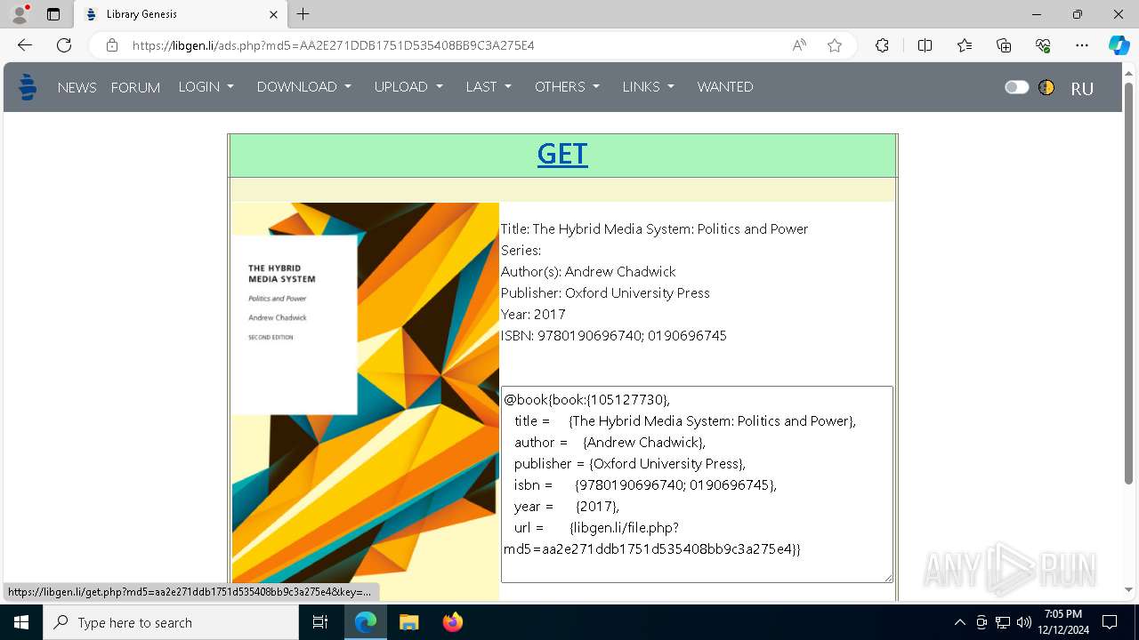
Task: Open the notification center icon
Action: tap(1110, 622)
